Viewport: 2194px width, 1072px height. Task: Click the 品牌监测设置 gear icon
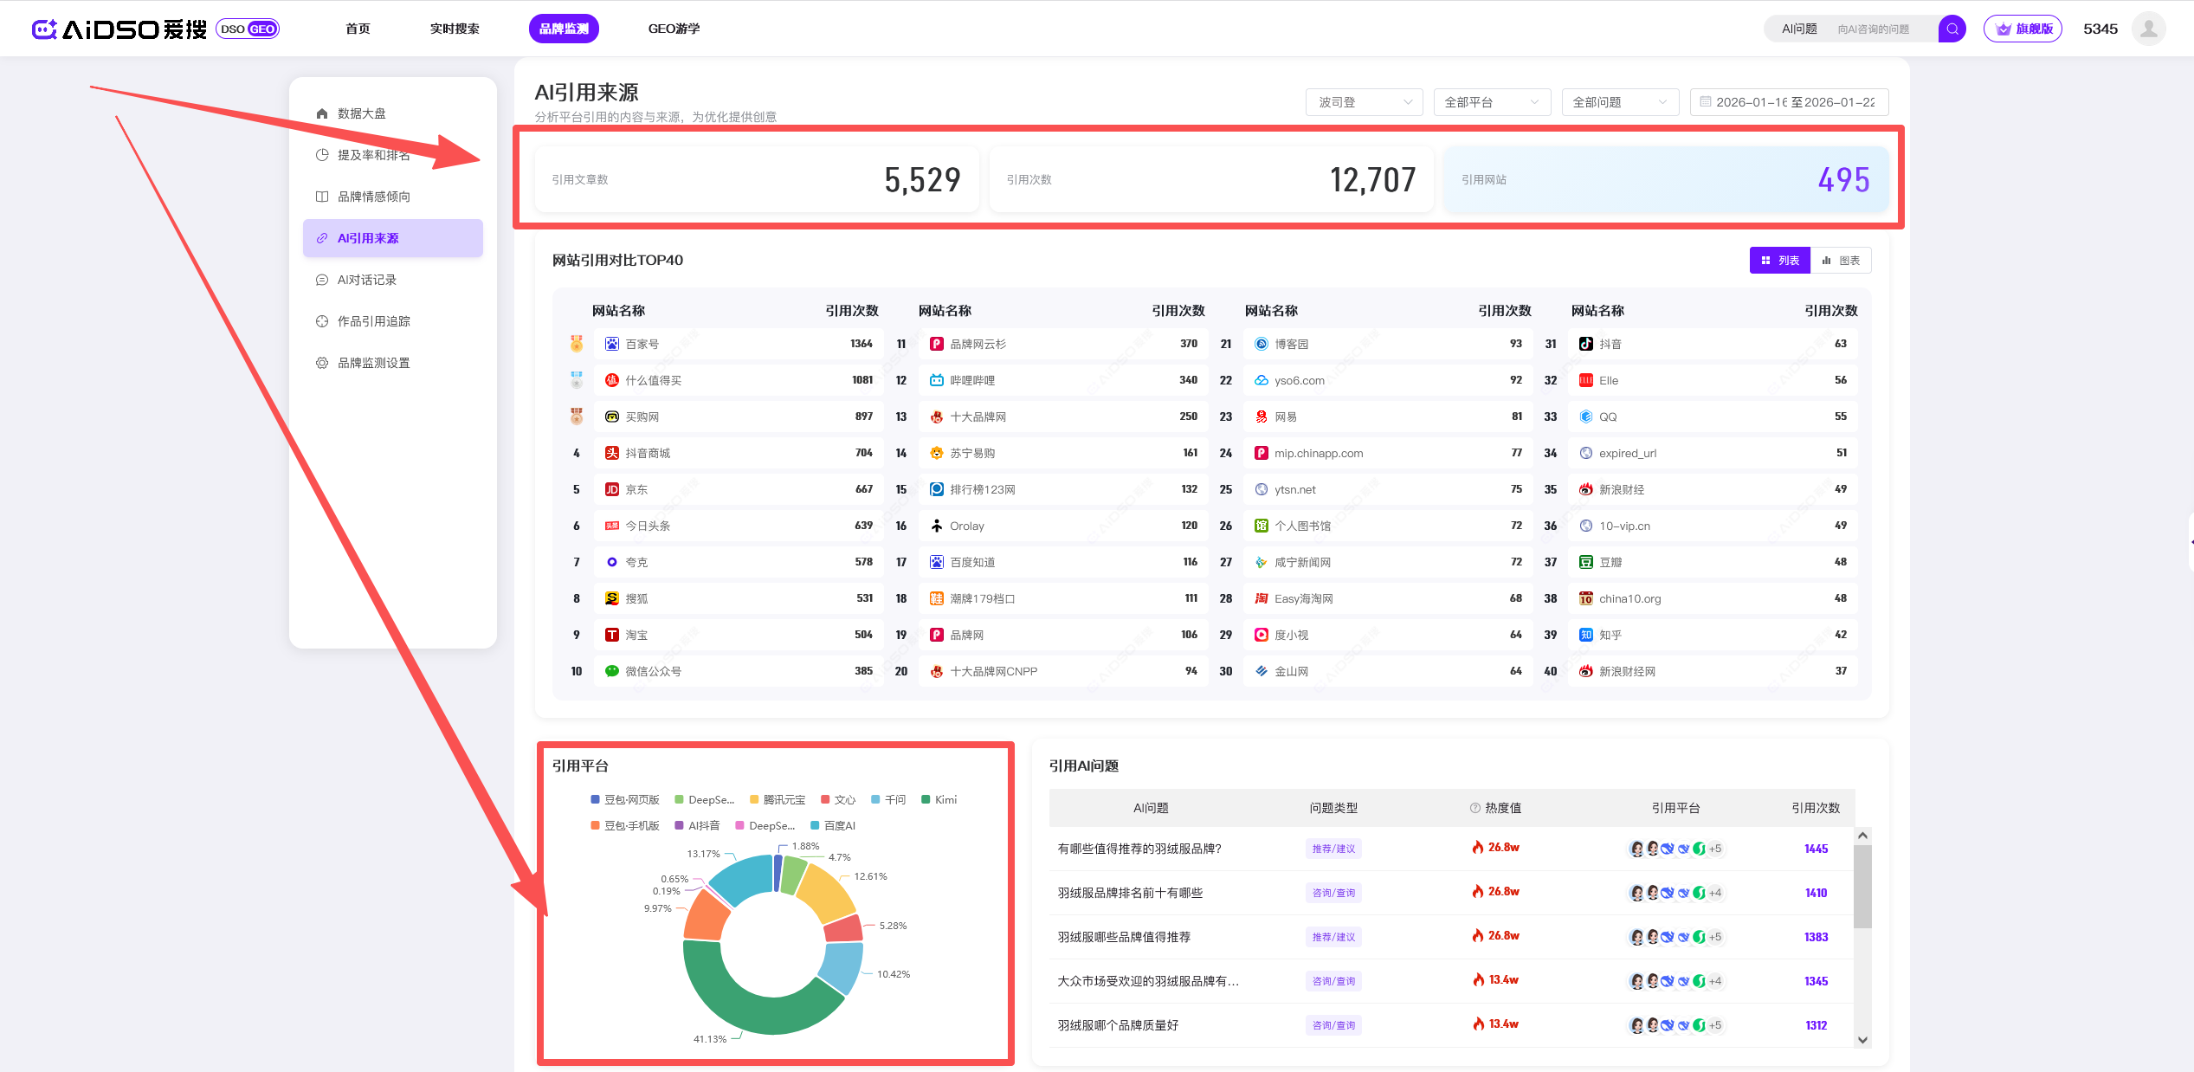tap(322, 363)
